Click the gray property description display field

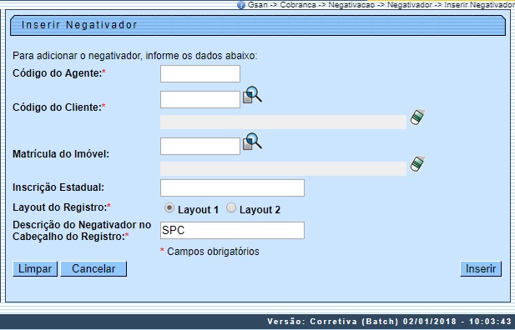(283, 168)
